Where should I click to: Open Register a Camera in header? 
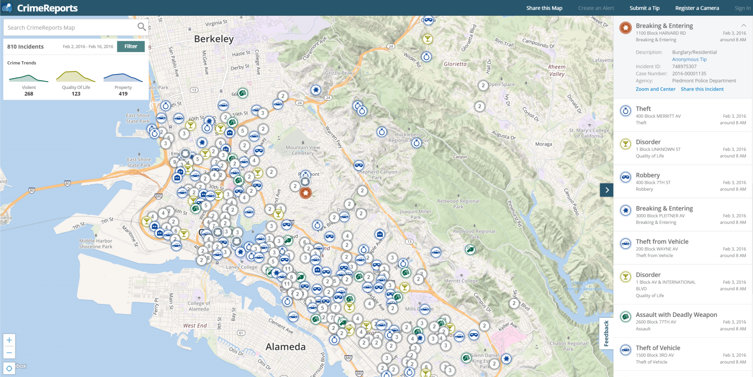pos(697,8)
